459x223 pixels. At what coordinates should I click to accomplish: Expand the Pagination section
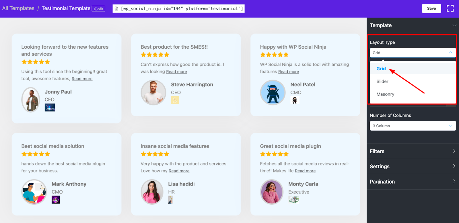413,182
